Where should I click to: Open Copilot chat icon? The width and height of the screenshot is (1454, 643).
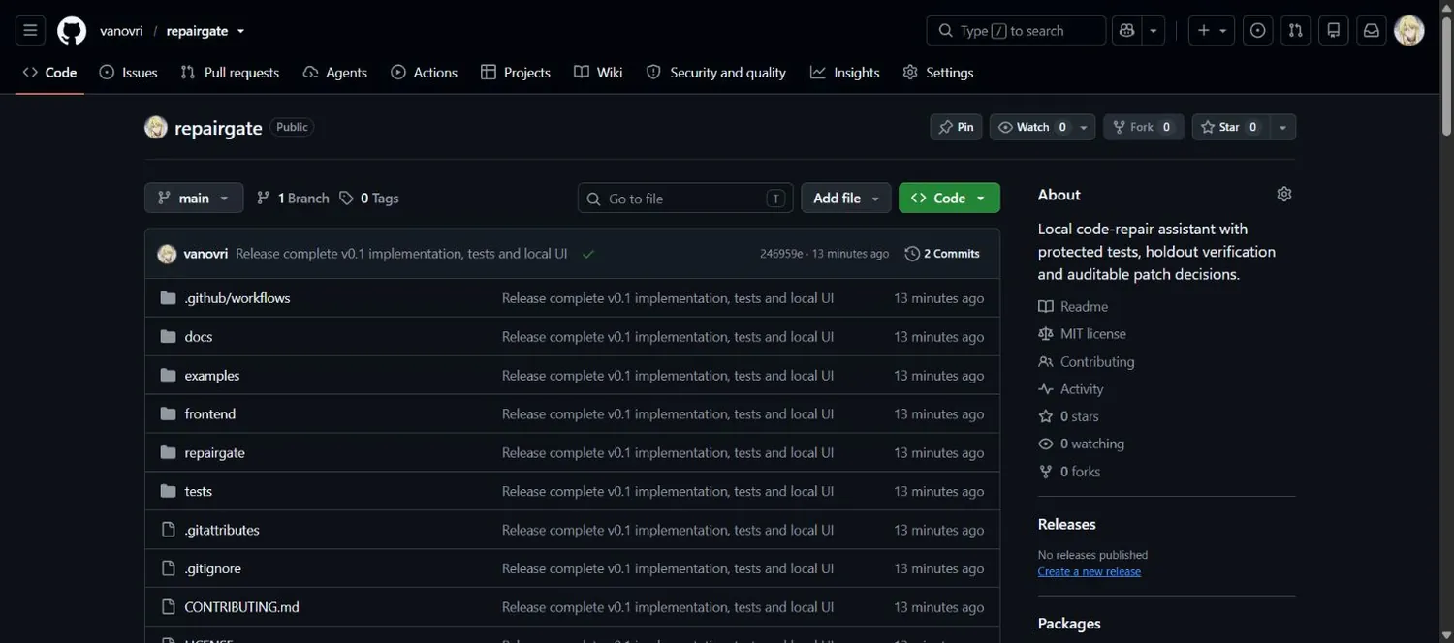(x=1126, y=31)
